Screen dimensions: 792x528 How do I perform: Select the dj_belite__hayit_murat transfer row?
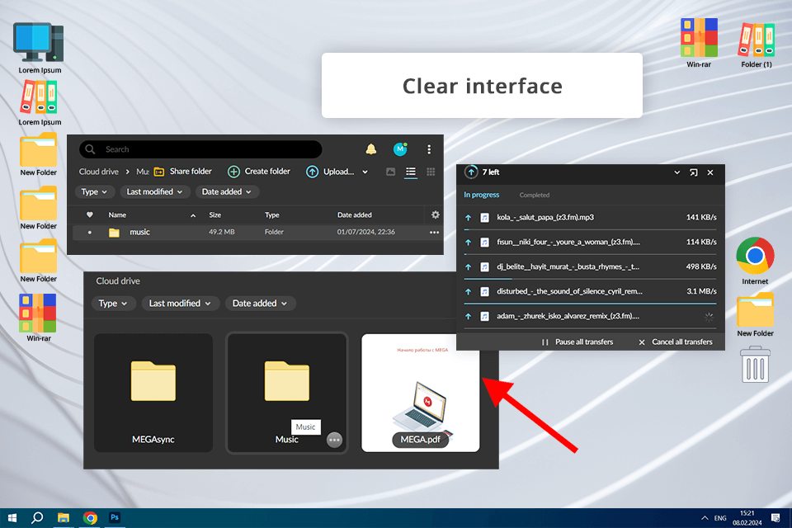pos(590,266)
